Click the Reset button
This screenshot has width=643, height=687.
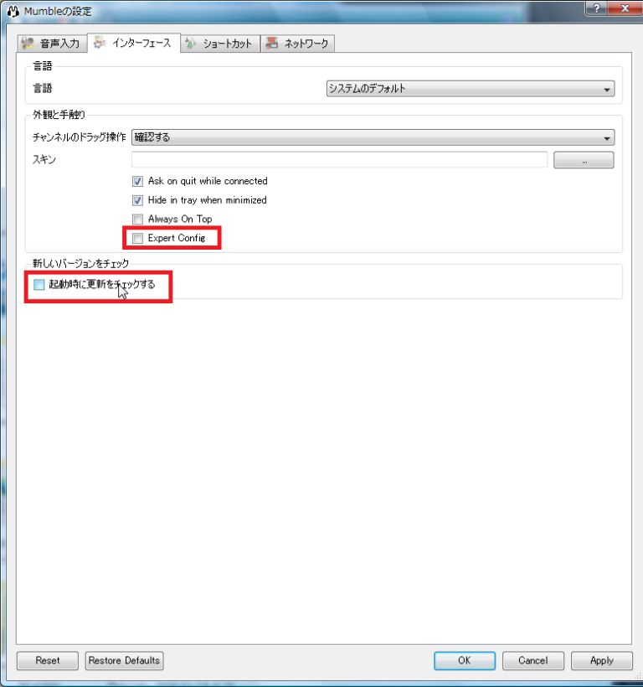[x=47, y=661]
